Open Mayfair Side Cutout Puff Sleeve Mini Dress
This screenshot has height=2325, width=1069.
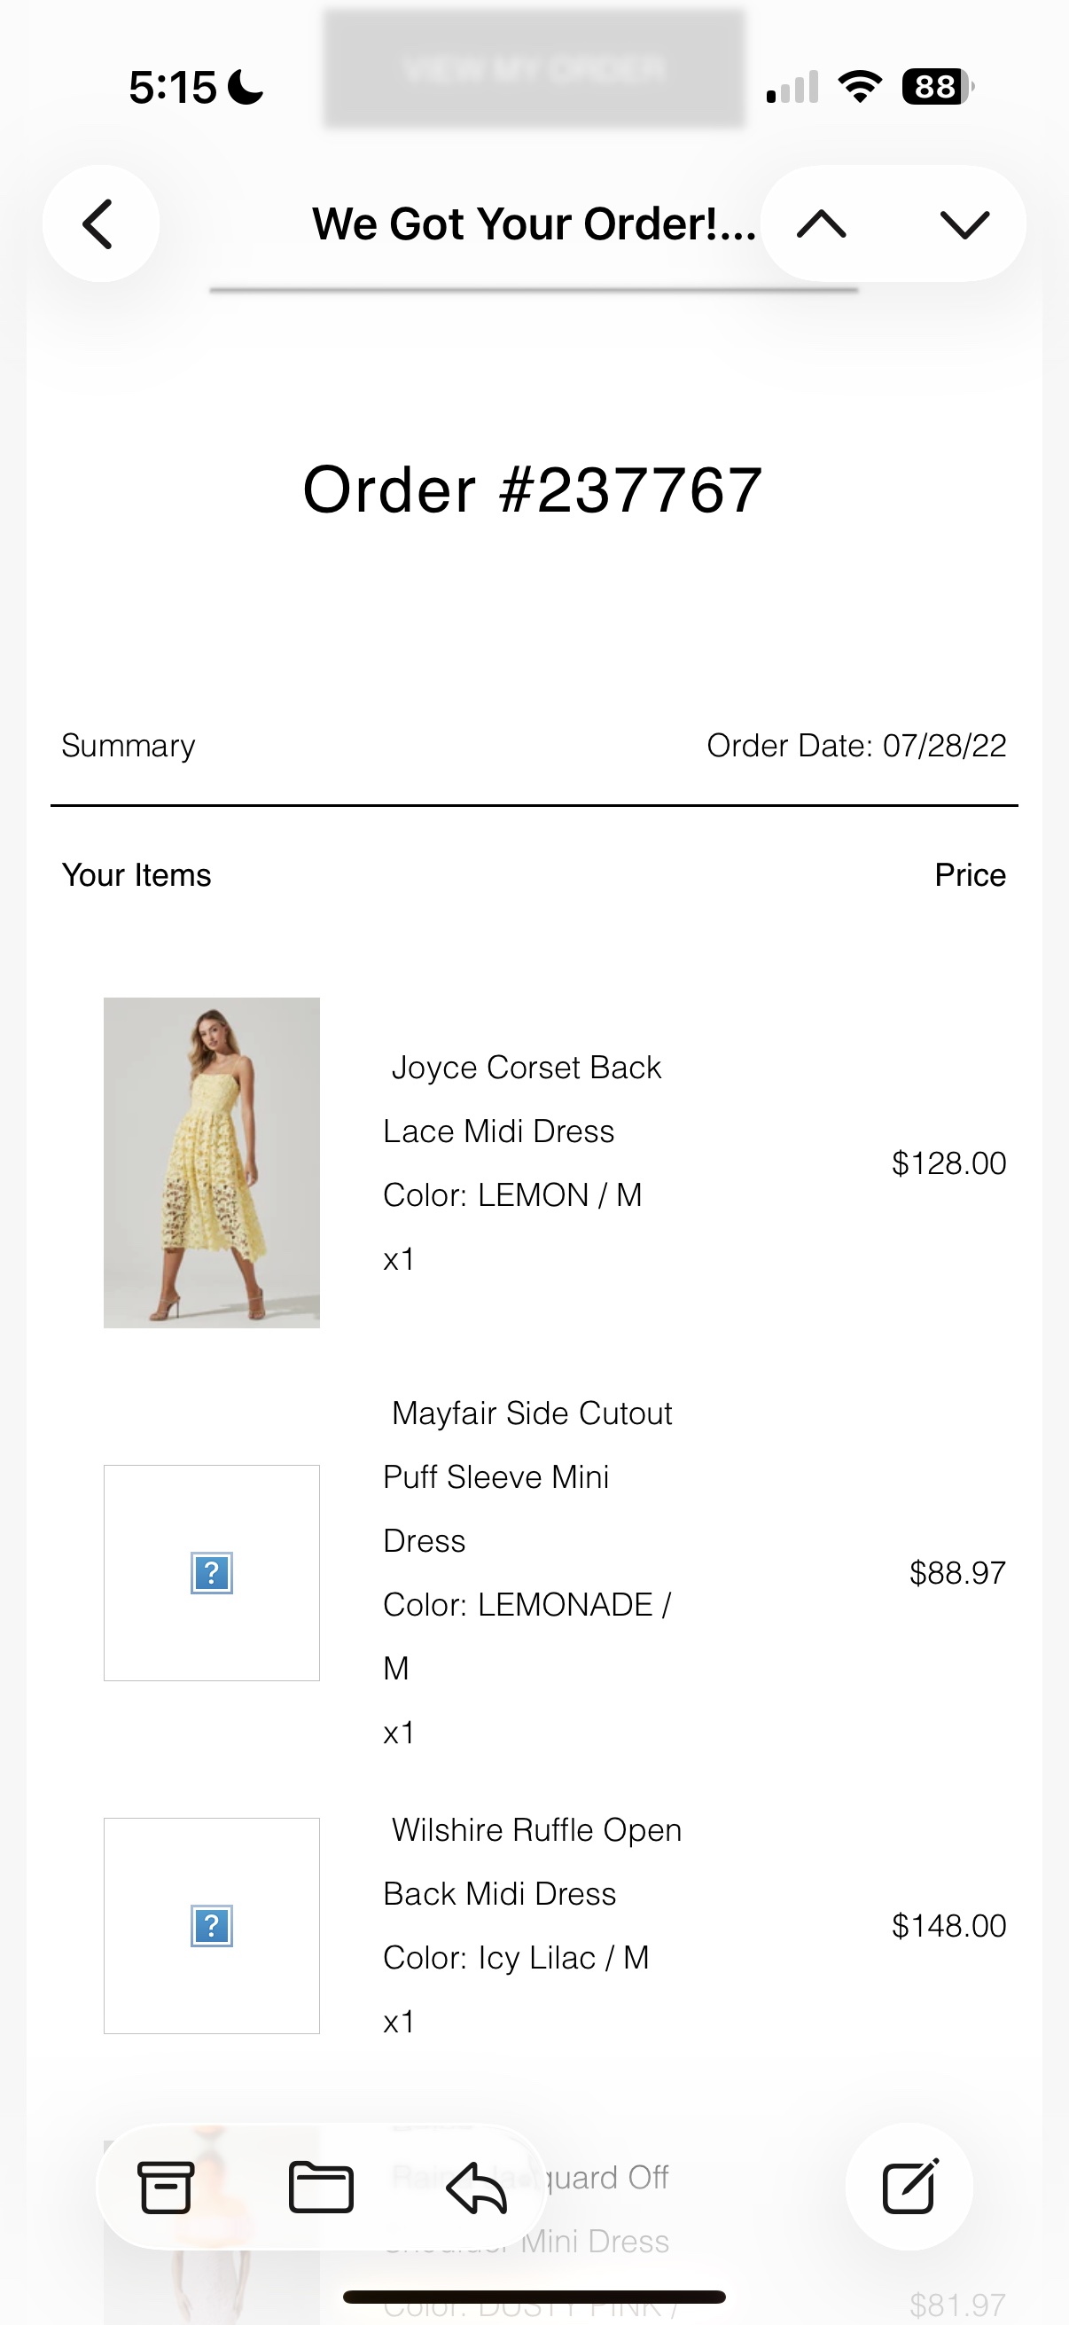[527, 1476]
